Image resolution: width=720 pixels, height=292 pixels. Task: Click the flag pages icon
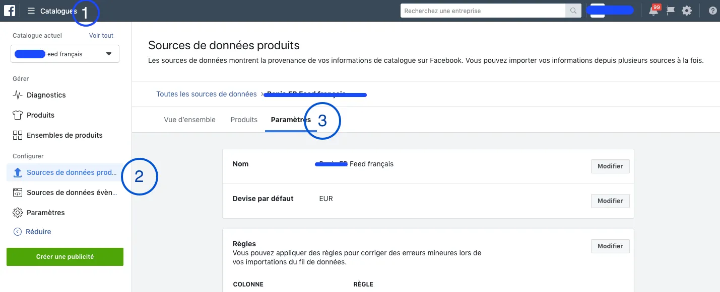(671, 11)
